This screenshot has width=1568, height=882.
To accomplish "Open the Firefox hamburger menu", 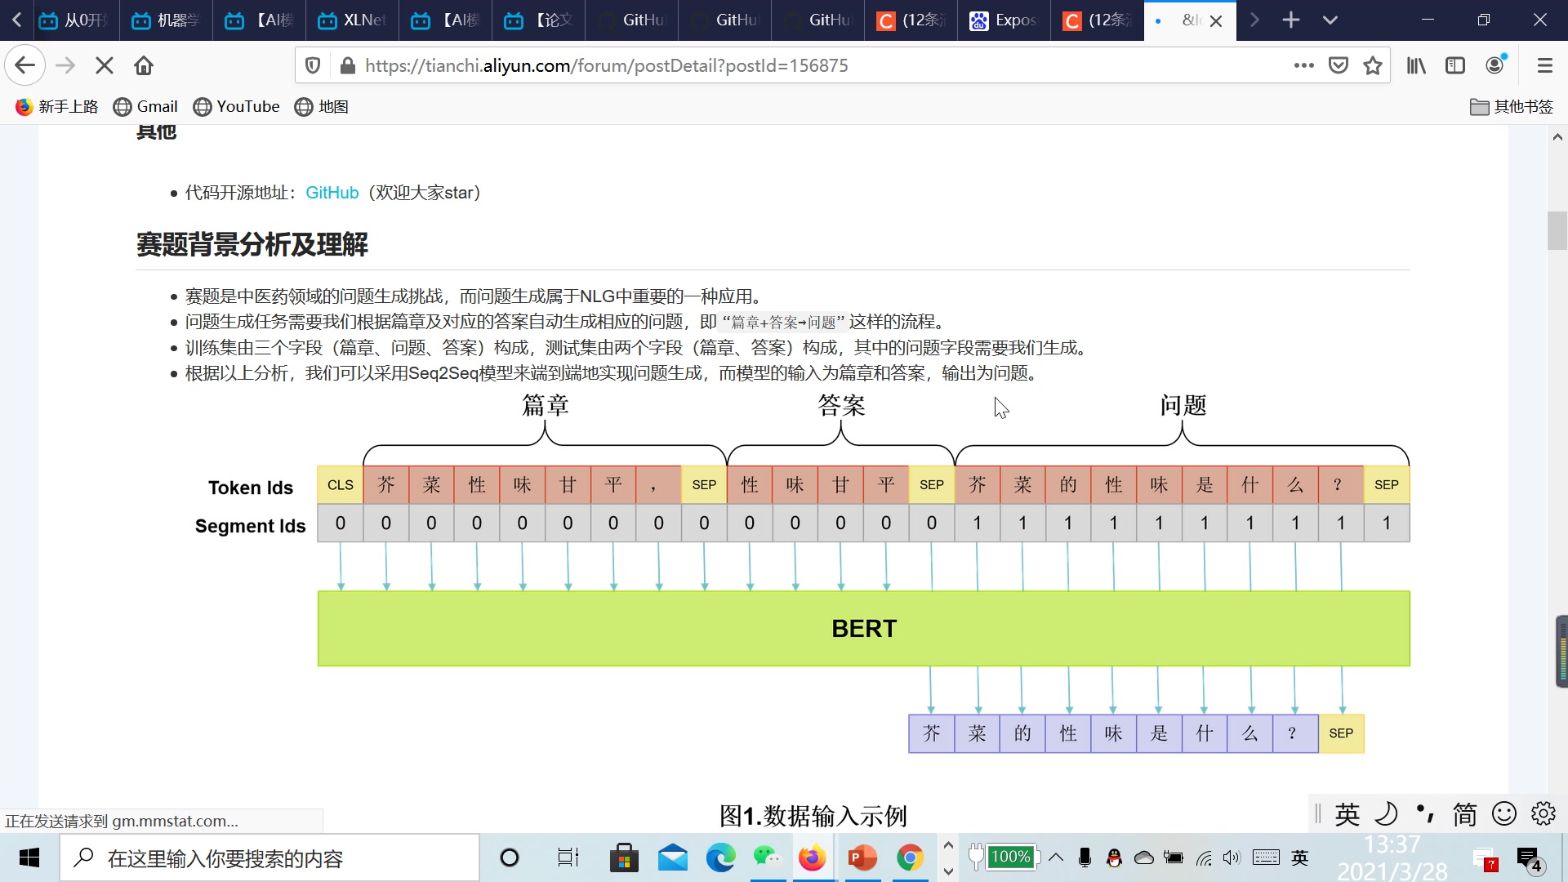I will [x=1544, y=65].
